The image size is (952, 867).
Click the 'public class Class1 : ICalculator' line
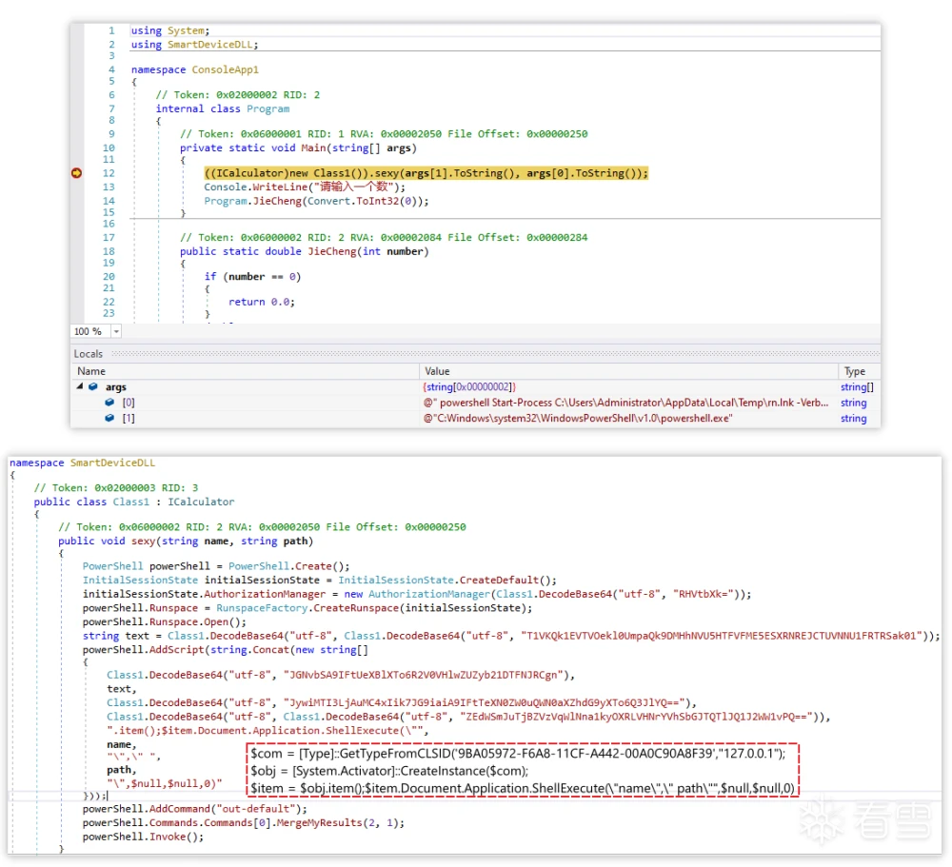(x=134, y=502)
